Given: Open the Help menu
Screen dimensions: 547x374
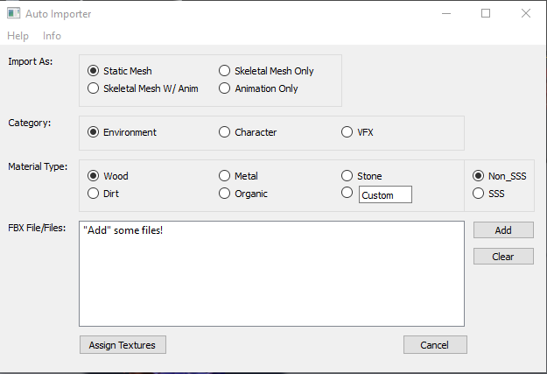Looking at the screenshot, I should point(18,36).
